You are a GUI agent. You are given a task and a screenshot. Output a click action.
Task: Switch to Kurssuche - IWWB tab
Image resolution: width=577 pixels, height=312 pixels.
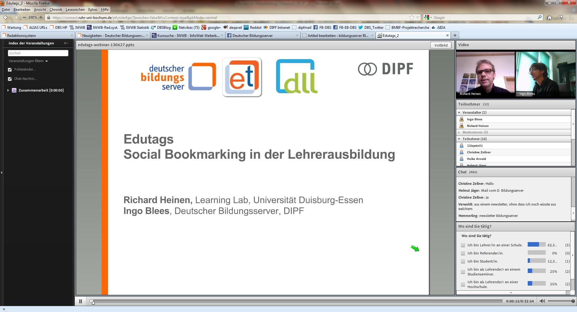coord(188,35)
